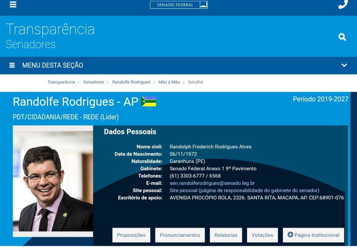The image size is (357, 248).
Task: Open the Relatorias button
Action: click(226, 235)
